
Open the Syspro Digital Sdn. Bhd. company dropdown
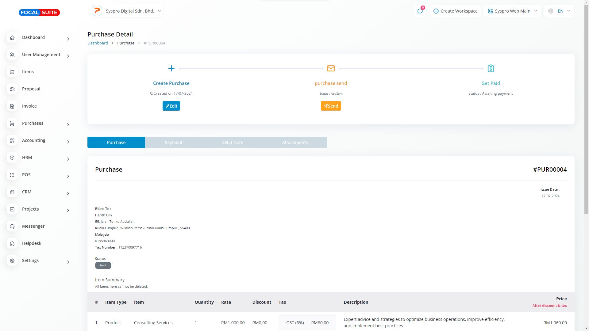[x=127, y=11]
